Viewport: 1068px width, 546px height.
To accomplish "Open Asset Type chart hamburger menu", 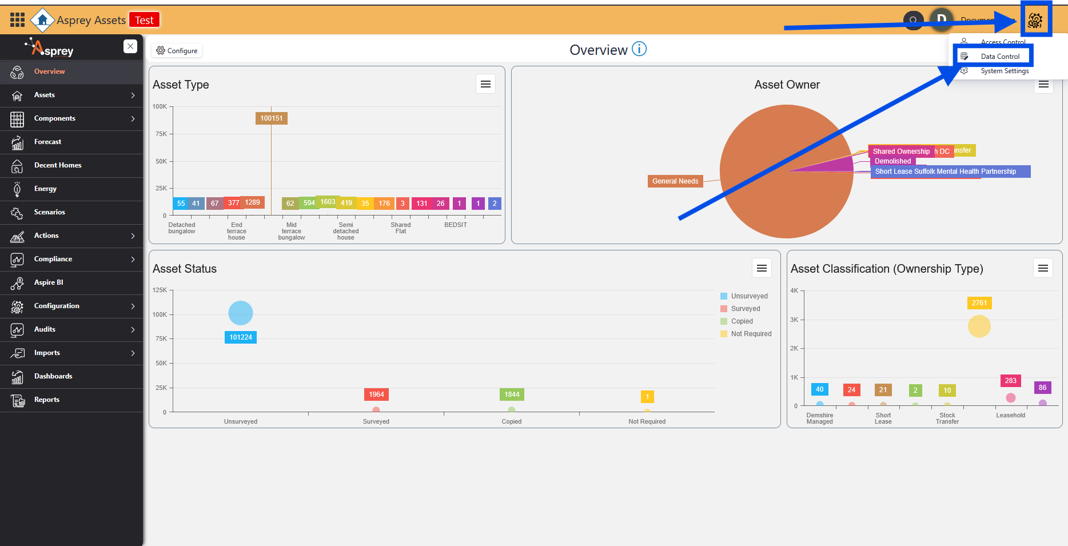I will click(x=485, y=84).
